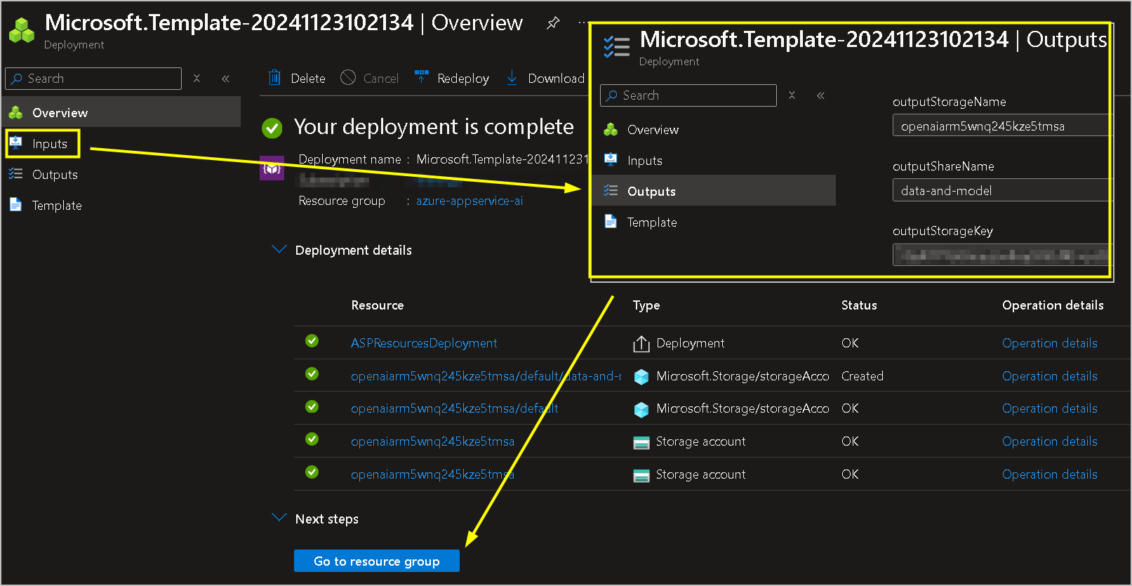Viewport: 1132px width, 586px height.
Task: Open Operation details for ASPResourcesDeployment
Action: coord(1050,343)
